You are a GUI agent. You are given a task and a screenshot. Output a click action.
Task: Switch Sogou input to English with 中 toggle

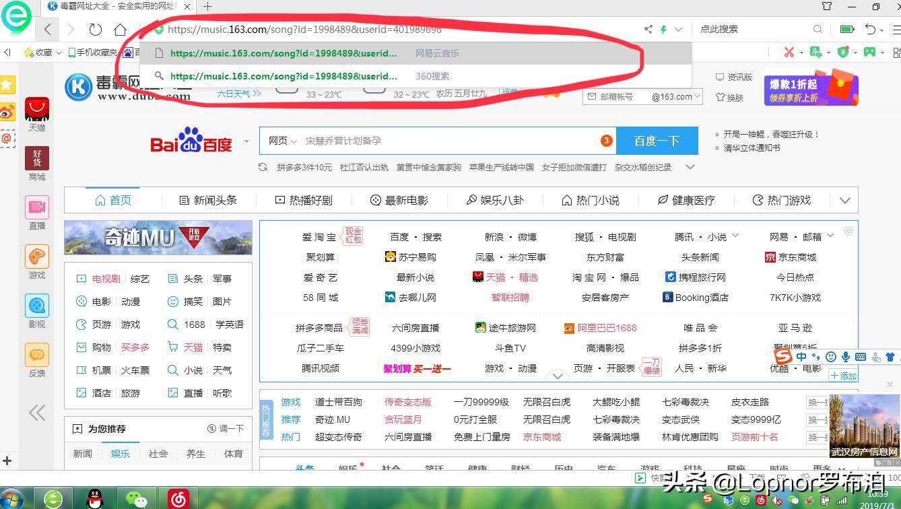pos(801,356)
